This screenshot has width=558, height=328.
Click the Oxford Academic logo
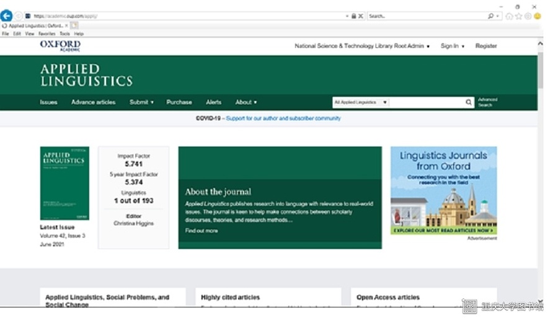tap(60, 45)
